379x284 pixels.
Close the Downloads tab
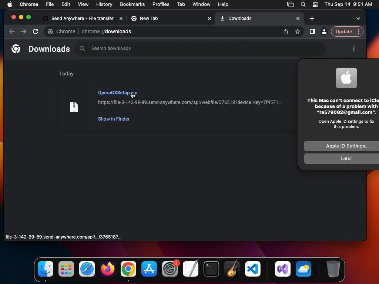click(x=298, y=18)
